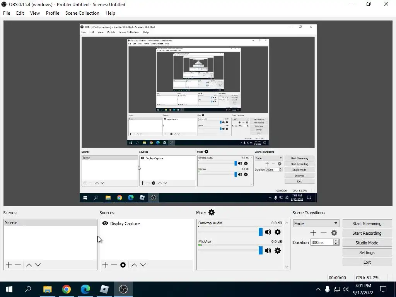This screenshot has height=297, width=396.
Task: Launch Google Chrome from taskbar
Action: point(67,289)
